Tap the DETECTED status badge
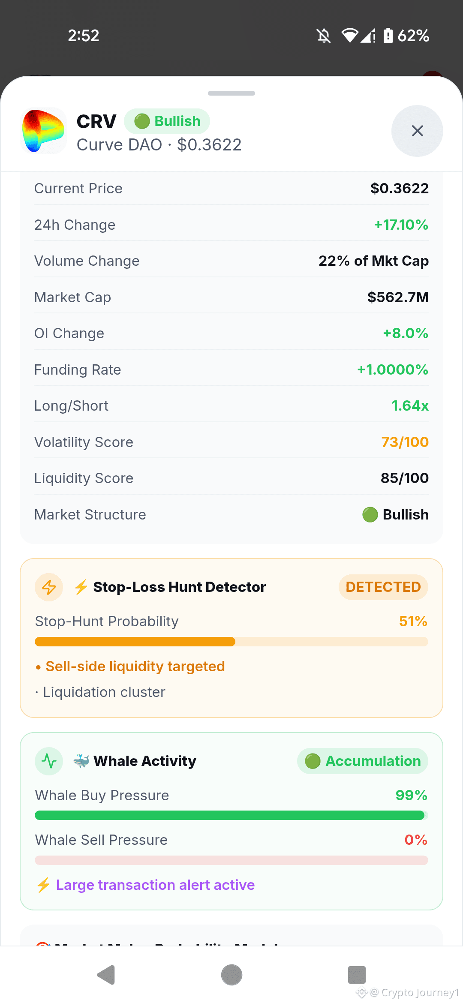The width and height of the screenshot is (463, 1003). [x=383, y=587]
